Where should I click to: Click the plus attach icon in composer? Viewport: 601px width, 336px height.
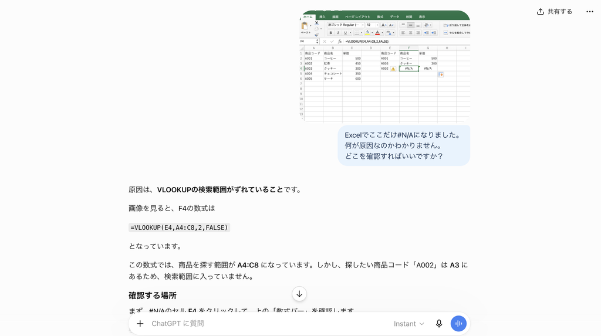tap(140, 324)
